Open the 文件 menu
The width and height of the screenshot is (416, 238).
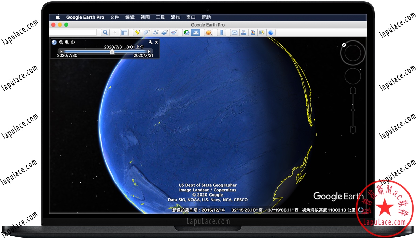[x=114, y=17]
